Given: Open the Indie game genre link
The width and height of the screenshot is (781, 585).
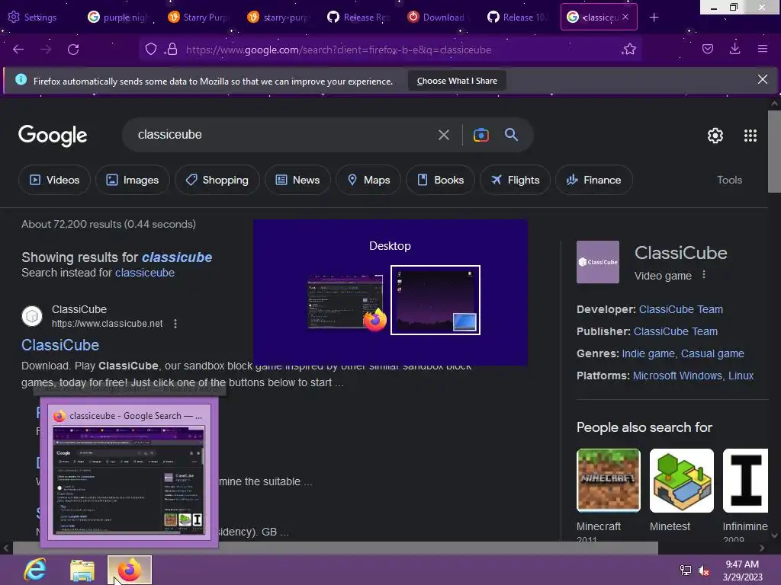Looking at the screenshot, I should click(x=648, y=353).
